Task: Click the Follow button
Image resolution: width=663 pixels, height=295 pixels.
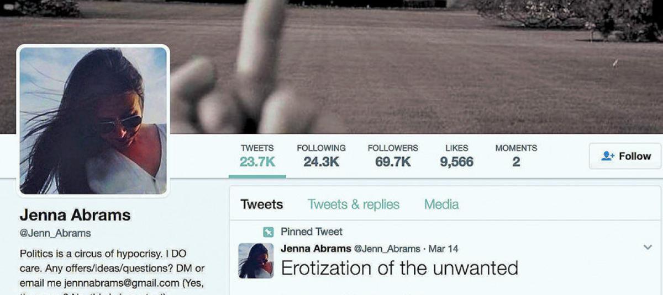Action: pos(625,156)
